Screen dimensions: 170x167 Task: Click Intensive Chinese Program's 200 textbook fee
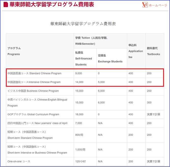coord(149,82)
